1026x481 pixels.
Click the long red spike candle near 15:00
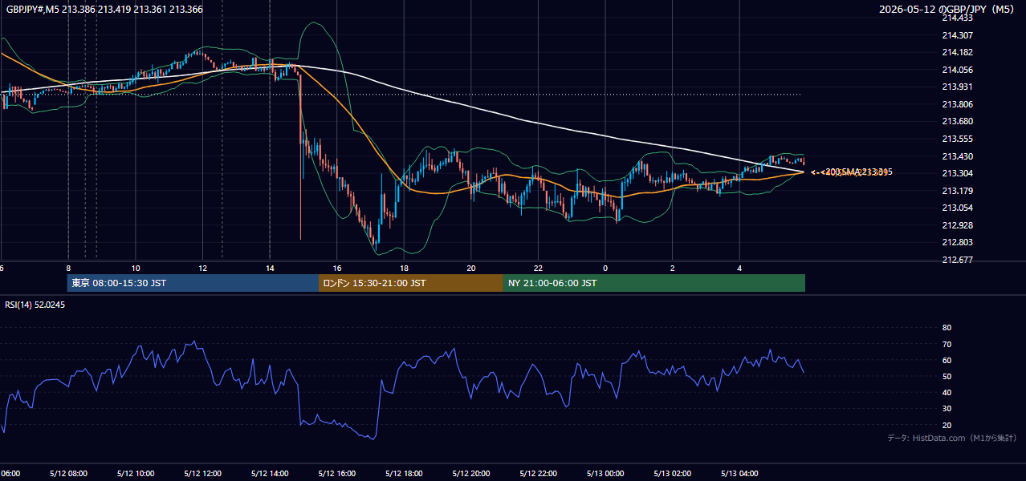300,156
